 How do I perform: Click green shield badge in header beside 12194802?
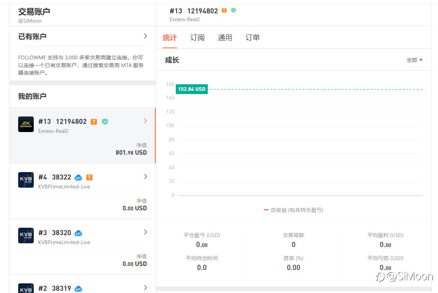point(234,10)
